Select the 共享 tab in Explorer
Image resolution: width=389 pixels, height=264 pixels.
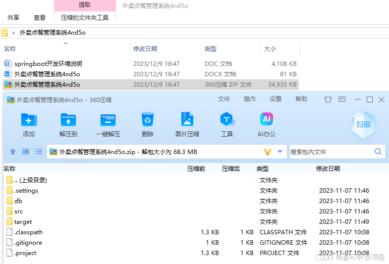click(13, 18)
